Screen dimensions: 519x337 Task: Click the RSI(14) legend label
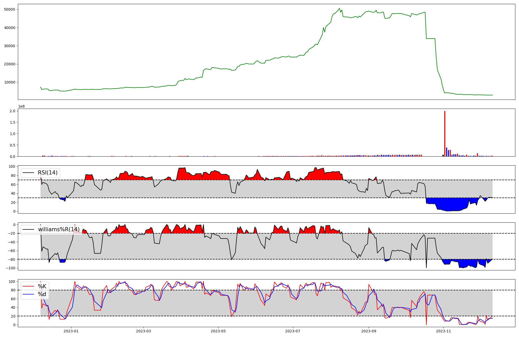(x=48, y=173)
